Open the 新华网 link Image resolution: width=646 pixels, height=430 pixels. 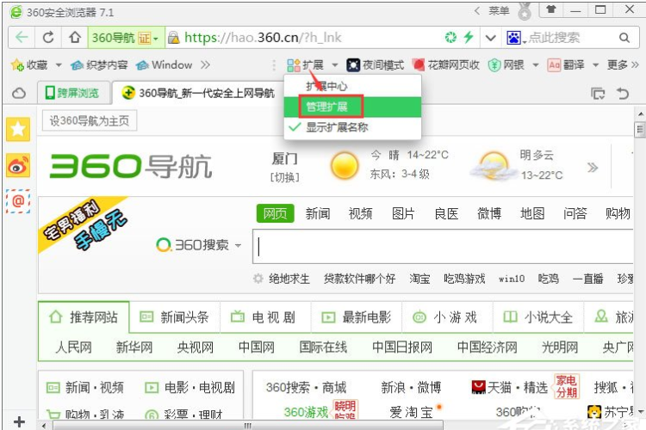(134, 347)
